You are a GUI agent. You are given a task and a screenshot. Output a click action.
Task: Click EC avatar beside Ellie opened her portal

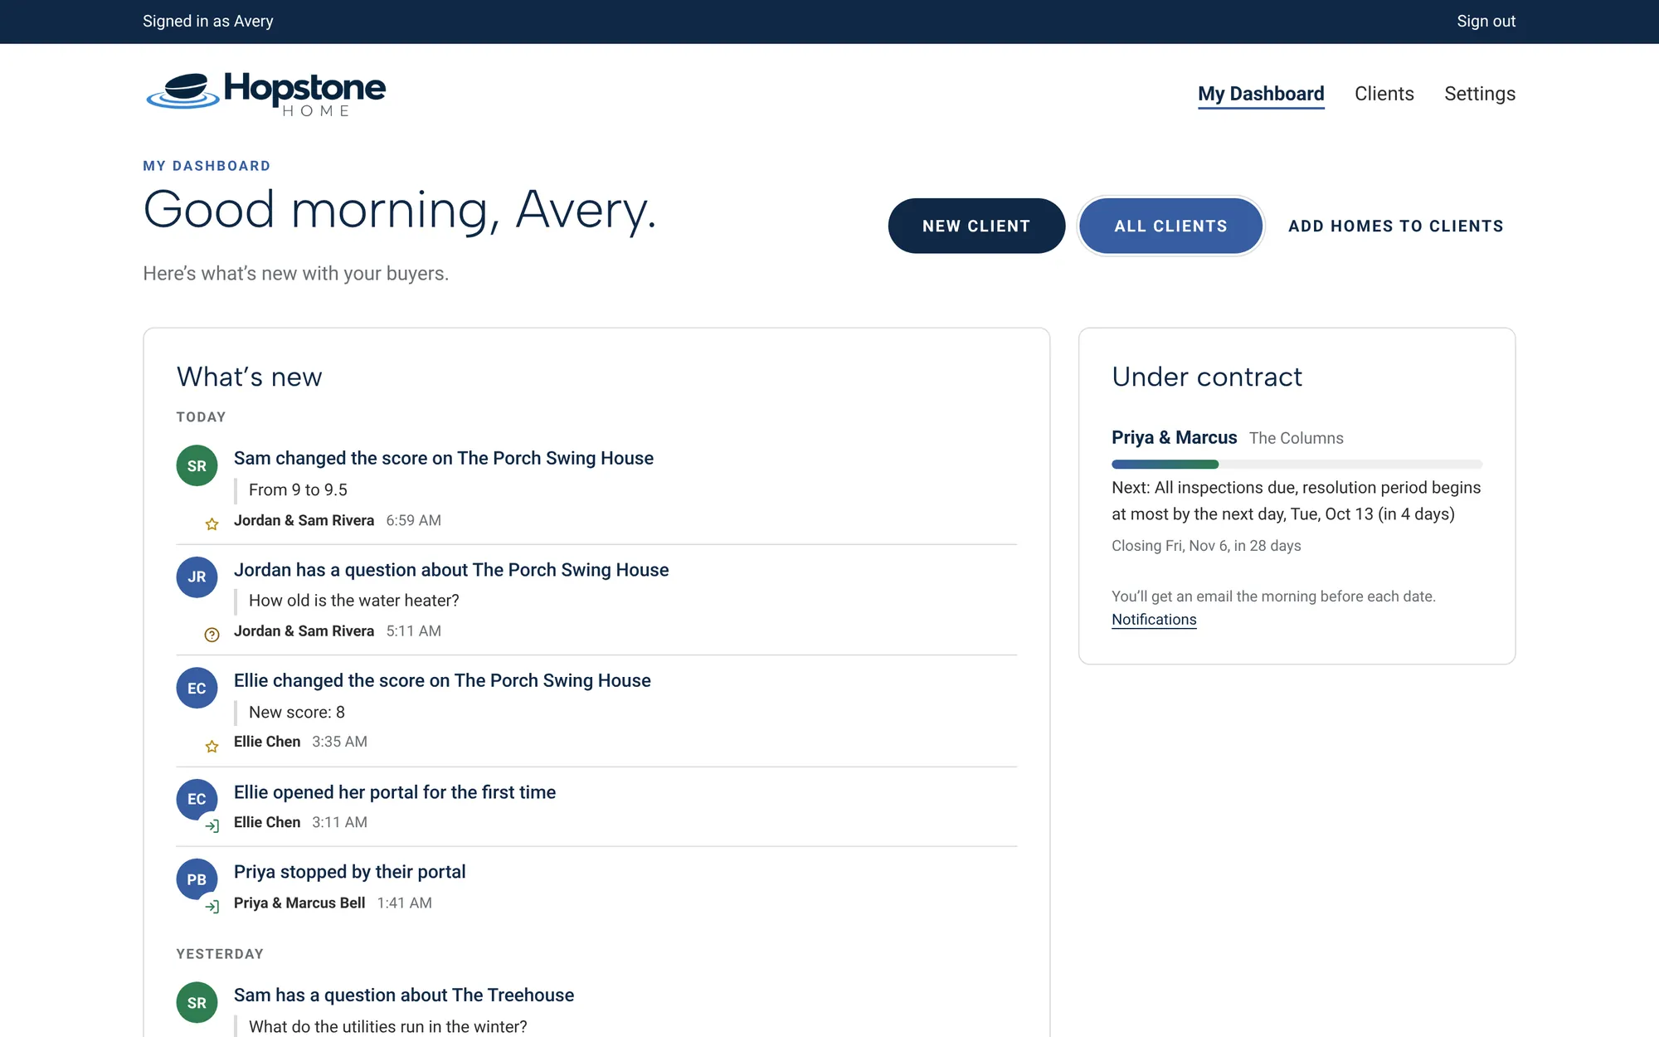(x=197, y=799)
